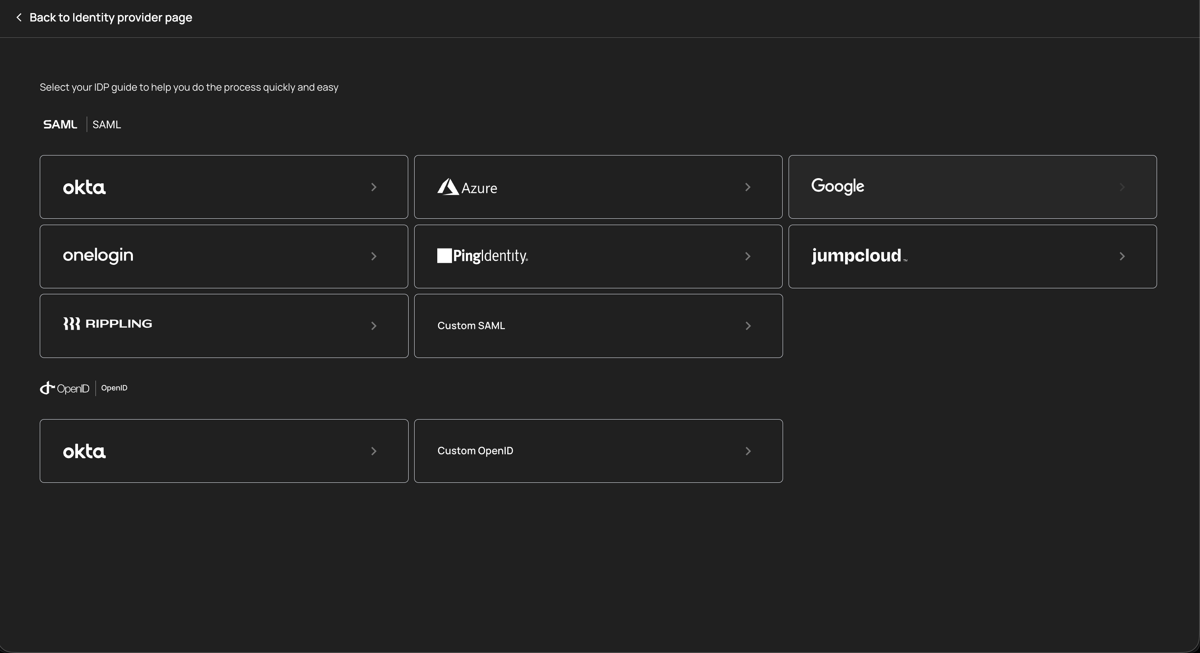The width and height of the screenshot is (1200, 653).
Task: Click chevron on Custom OpenID card
Action: [748, 451]
